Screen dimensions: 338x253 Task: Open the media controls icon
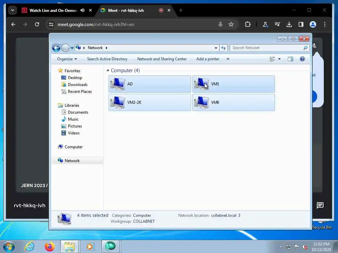coord(277,24)
